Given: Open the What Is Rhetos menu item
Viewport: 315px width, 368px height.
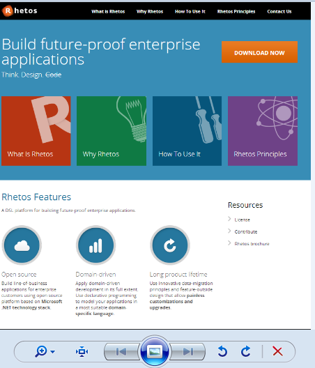Looking at the screenshot, I should [108, 11].
